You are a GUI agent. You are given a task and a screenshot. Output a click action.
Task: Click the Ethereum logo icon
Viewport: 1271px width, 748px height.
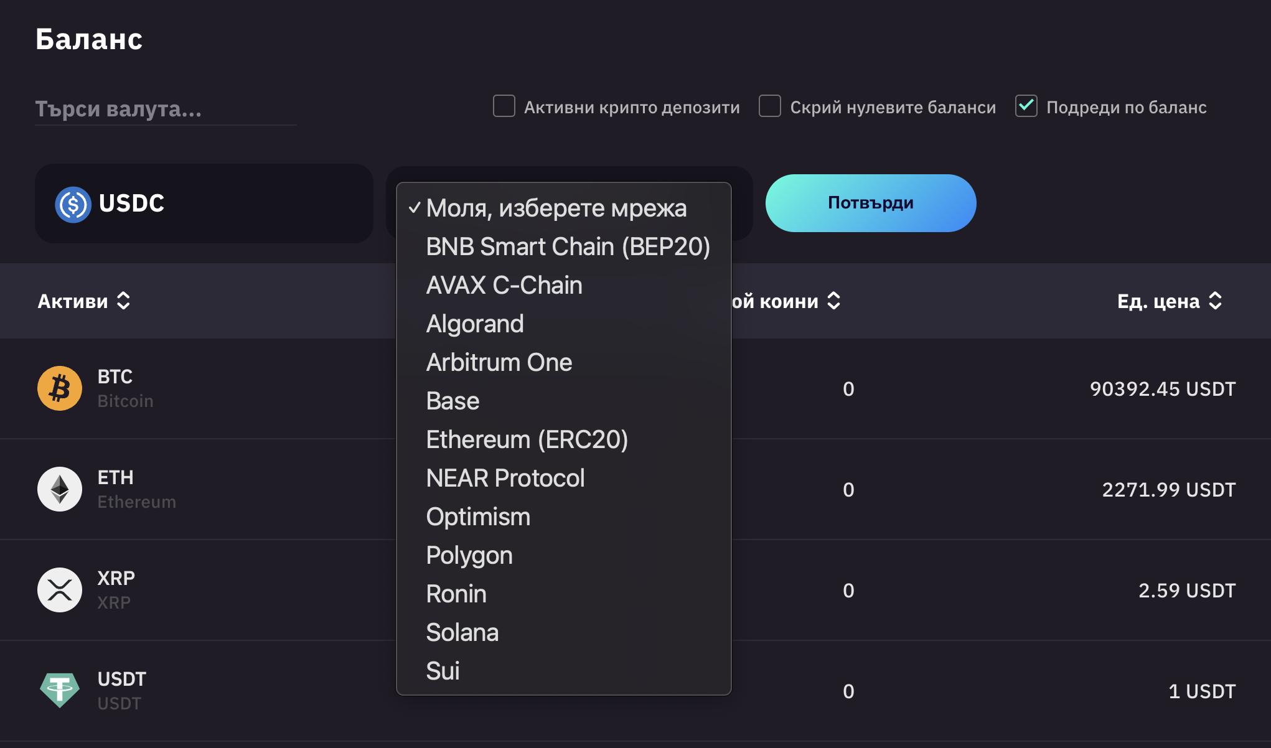coord(60,489)
